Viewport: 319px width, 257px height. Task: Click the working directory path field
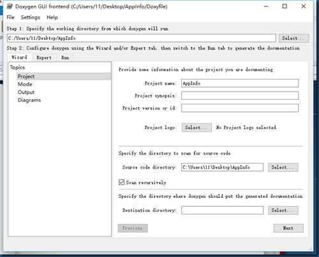141,38
